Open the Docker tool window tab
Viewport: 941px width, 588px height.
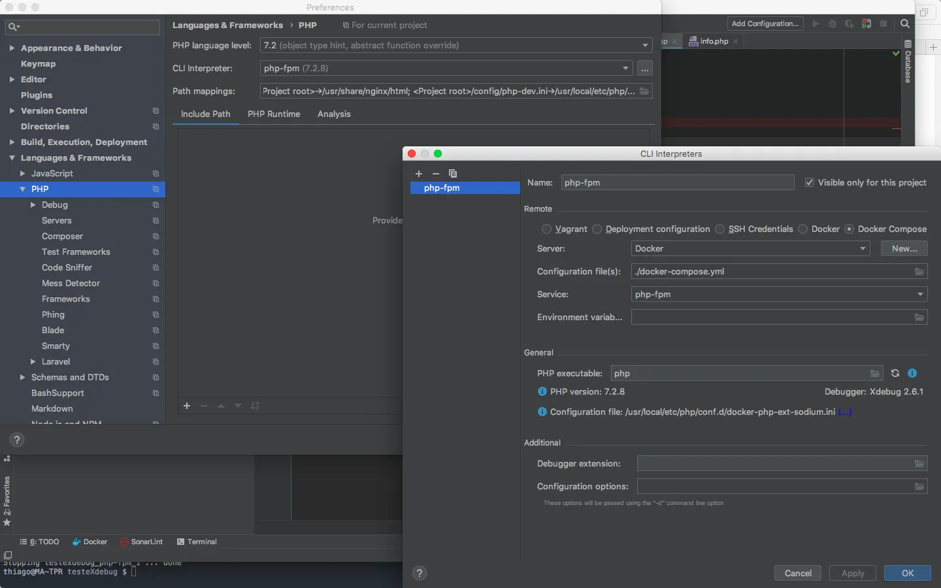tap(90, 542)
